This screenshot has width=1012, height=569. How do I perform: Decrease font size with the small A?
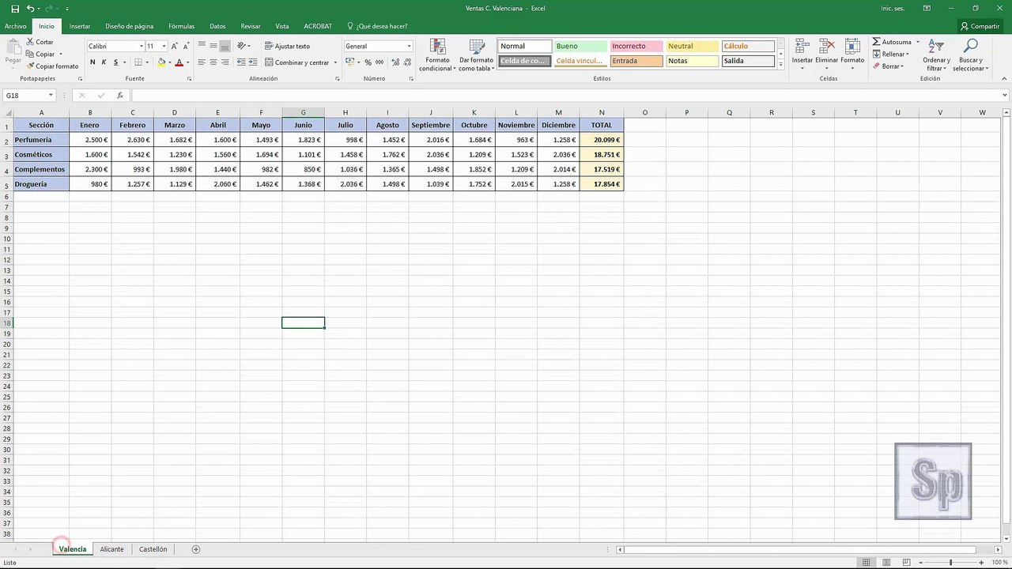(x=187, y=47)
